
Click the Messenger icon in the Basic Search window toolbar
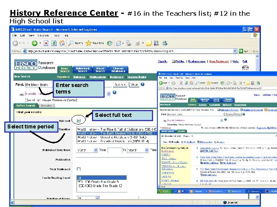(165, 43)
